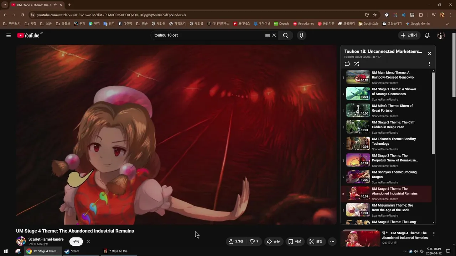Dislike the video

pos(254,241)
